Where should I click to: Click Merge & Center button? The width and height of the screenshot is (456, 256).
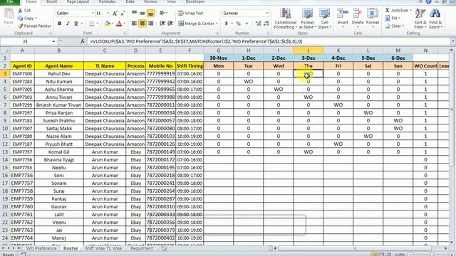click(x=196, y=23)
